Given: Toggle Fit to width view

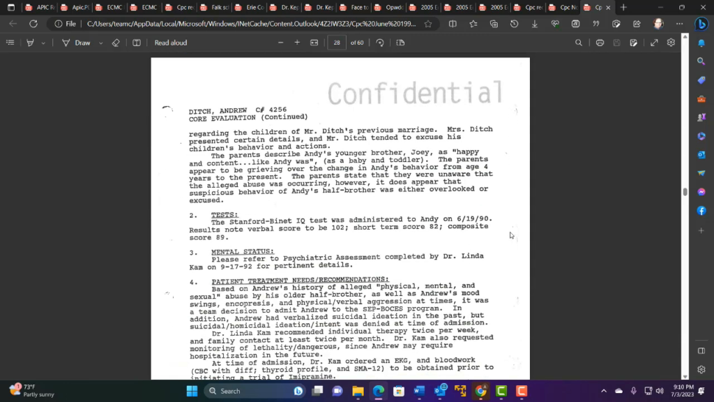Looking at the screenshot, I should click(x=314, y=43).
